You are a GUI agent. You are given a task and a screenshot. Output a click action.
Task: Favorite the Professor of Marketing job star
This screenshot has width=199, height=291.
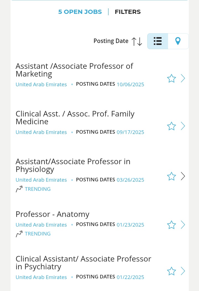click(171, 79)
